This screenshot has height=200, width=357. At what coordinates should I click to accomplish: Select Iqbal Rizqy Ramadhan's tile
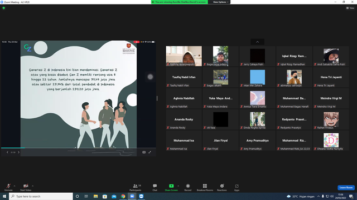294,56
